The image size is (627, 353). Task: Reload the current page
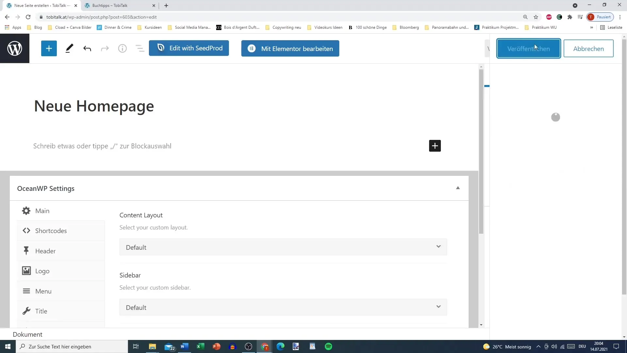pyautogui.click(x=28, y=17)
